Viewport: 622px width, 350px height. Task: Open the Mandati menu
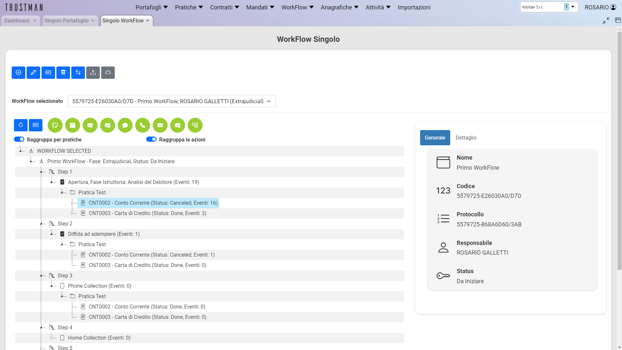tap(260, 7)
